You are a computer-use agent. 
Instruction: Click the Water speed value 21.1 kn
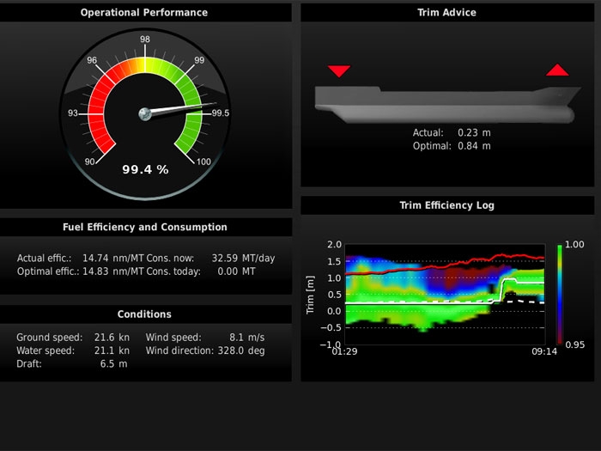coord(112,350)
